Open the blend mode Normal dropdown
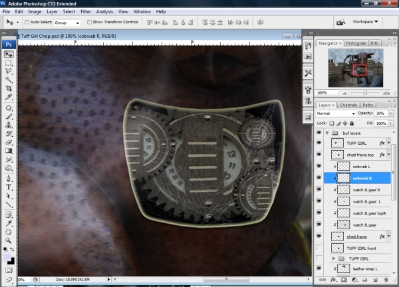Viewport: 399px width, 287px height. [336, 114]
